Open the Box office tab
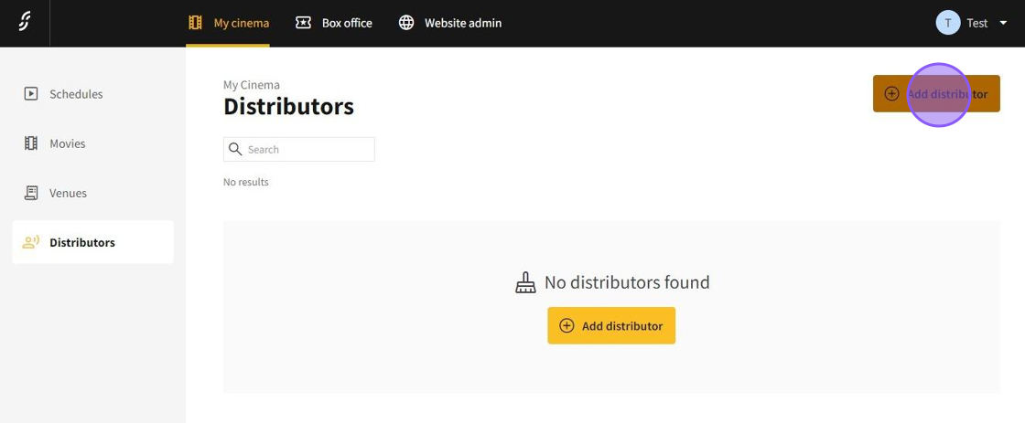1025x423 pixels. point(347,23)
